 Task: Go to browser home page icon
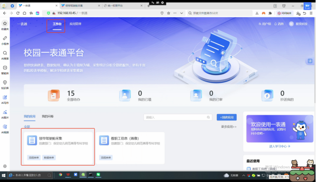(24, 13)
